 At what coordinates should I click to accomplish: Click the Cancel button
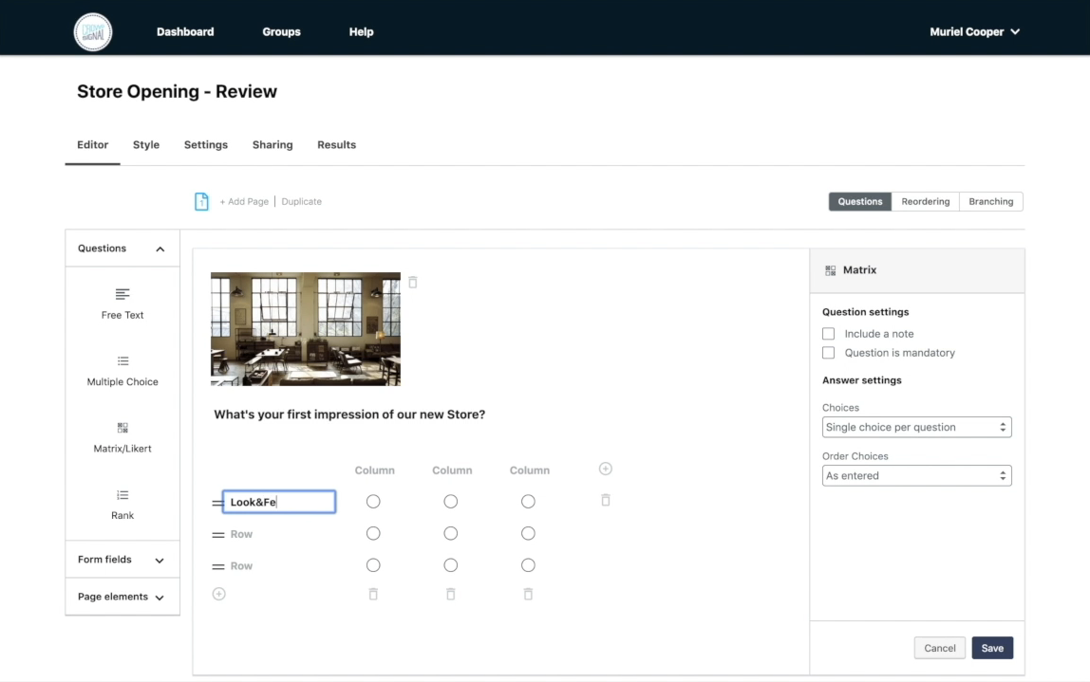click(939, 648)
